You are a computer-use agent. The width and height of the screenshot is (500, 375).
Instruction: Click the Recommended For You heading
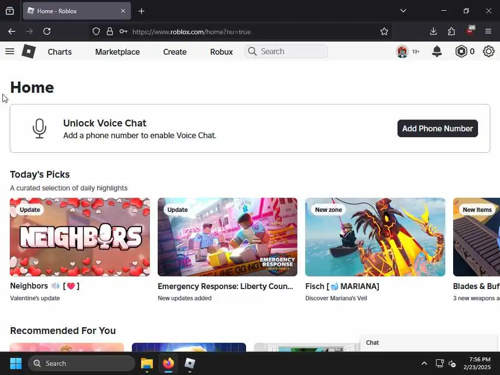click(x=63, y=331)
